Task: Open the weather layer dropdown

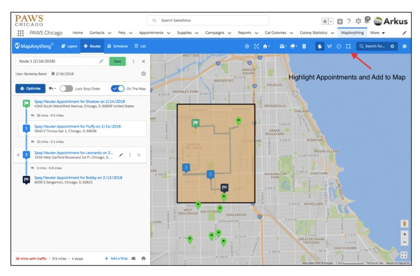Action: 294,46
